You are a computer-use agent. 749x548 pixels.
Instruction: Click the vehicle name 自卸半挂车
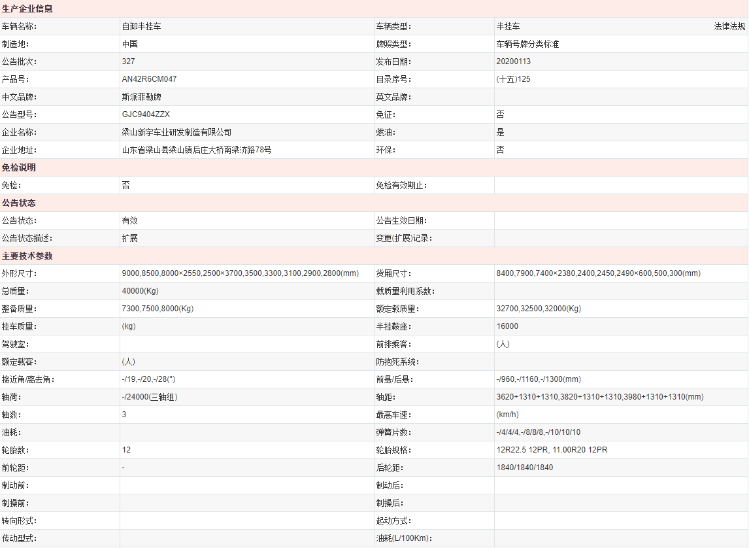pos(141,26)
